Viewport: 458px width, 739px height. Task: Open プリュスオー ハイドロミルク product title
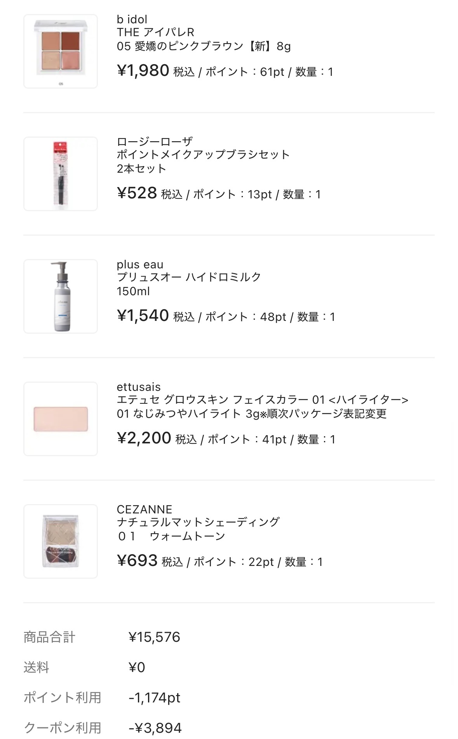[x=189, y=277]
